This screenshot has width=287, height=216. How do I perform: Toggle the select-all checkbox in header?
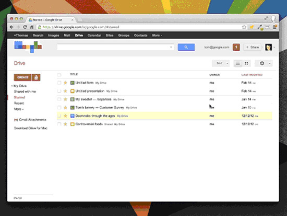coord(59,75)
